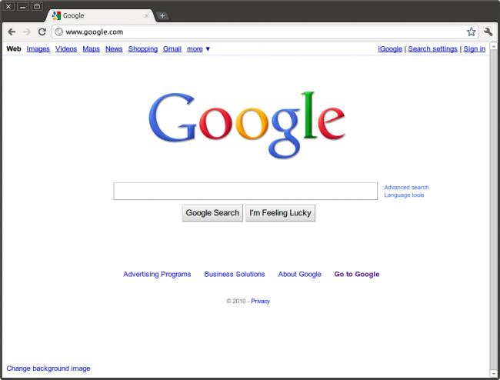Minimize the browser window
Image resolution: width=500 pixels, height=380 pixels.
pos(22,6)
